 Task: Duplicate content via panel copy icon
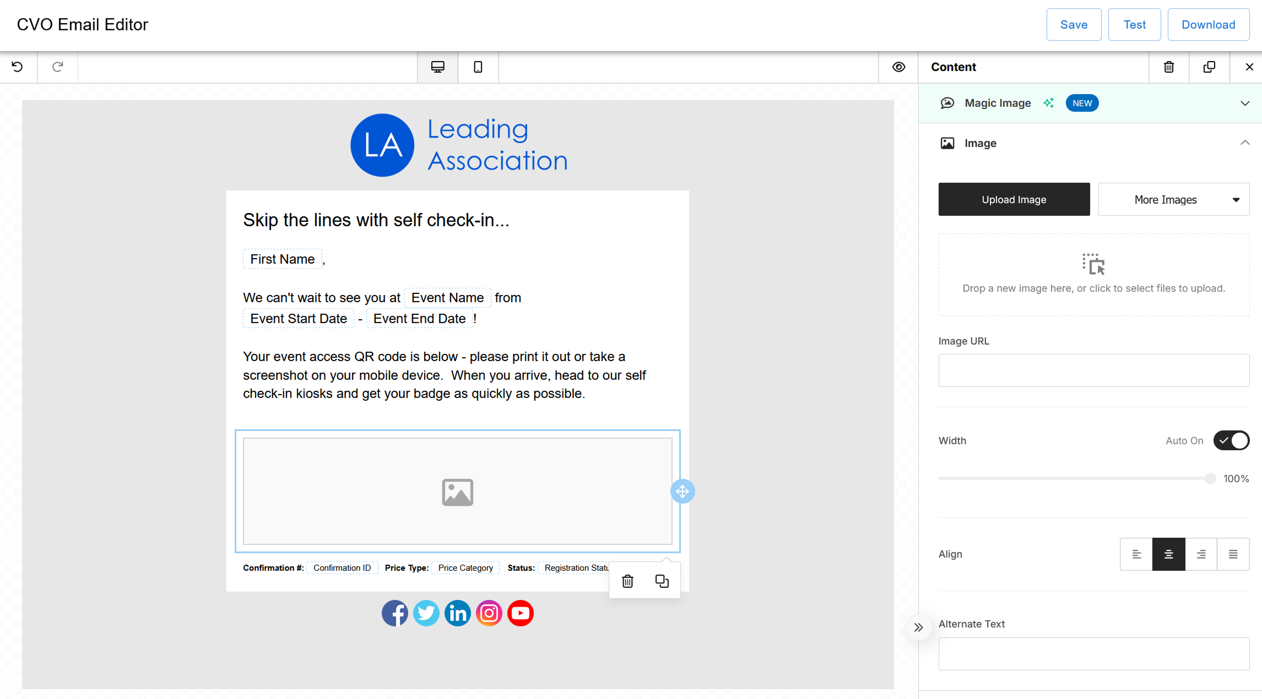pyautogui.click(x=1209, y=67)
